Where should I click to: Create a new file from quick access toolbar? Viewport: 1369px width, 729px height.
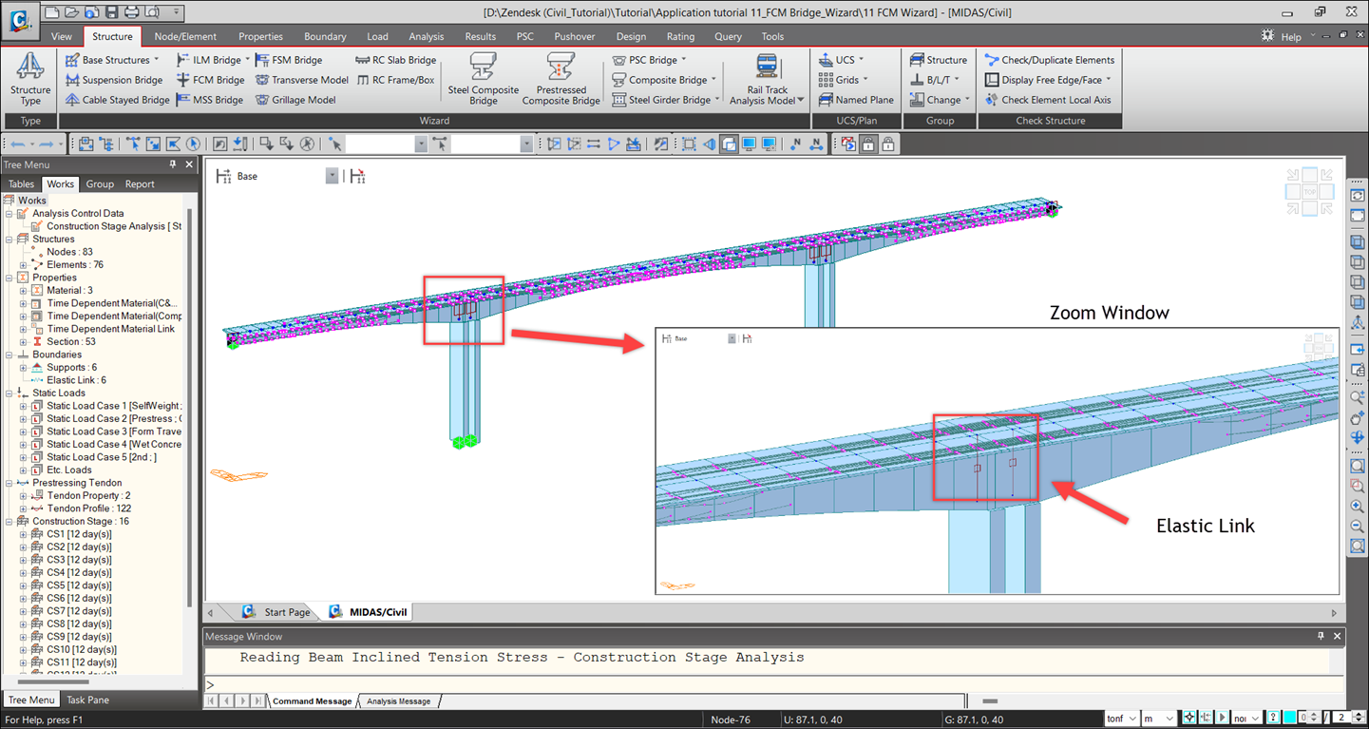click(x=51, y=12)
